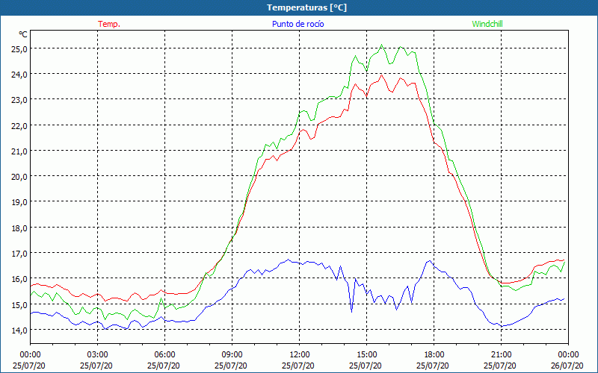Screen dimensions: 598x373
Task: Click the "25,0" y-axis value
Action: [19, 49]
